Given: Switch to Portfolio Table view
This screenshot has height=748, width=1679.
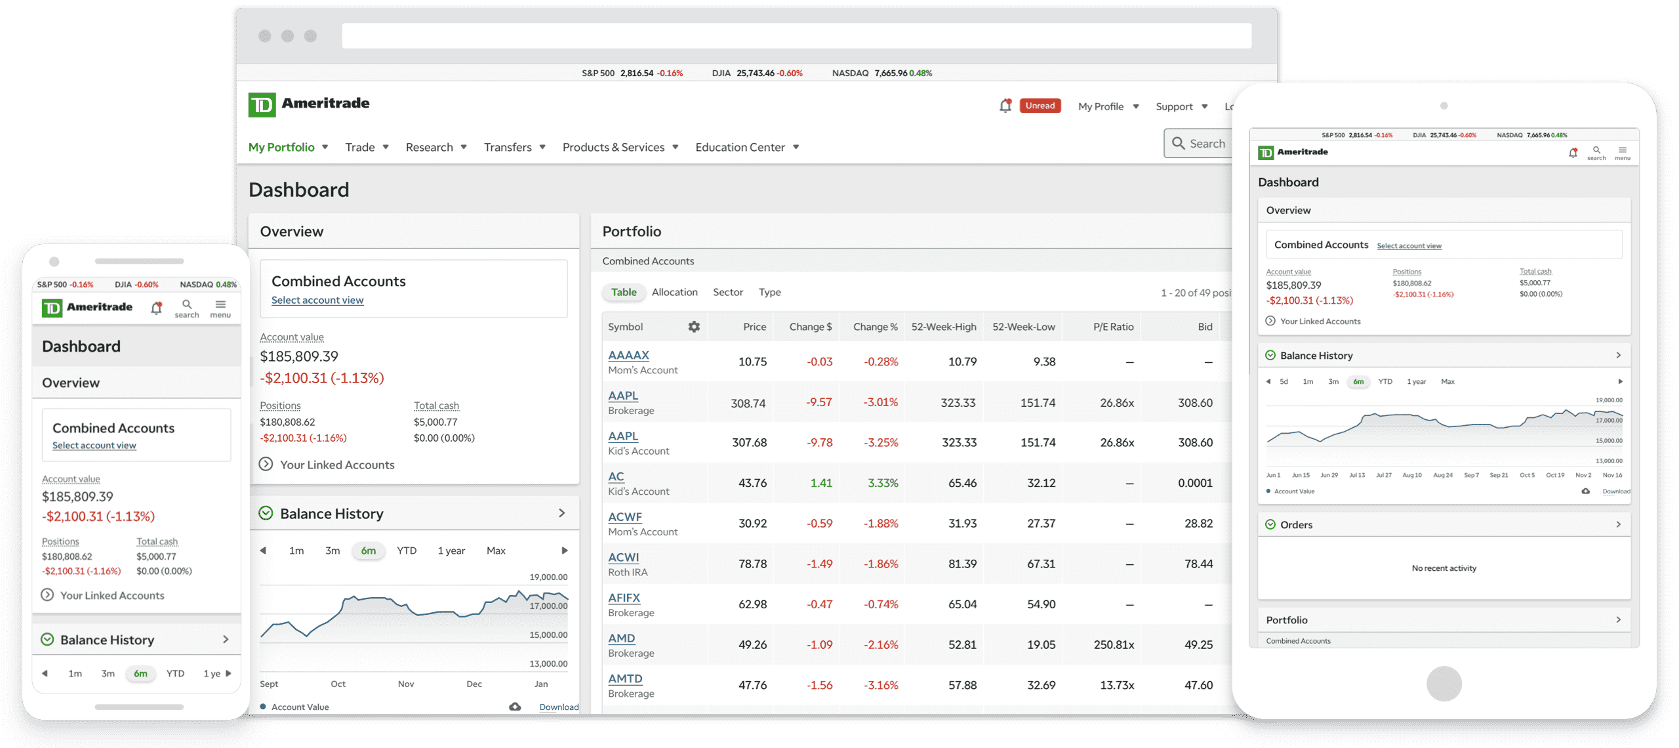Looking at the screenshot, I should click(624, 292).
